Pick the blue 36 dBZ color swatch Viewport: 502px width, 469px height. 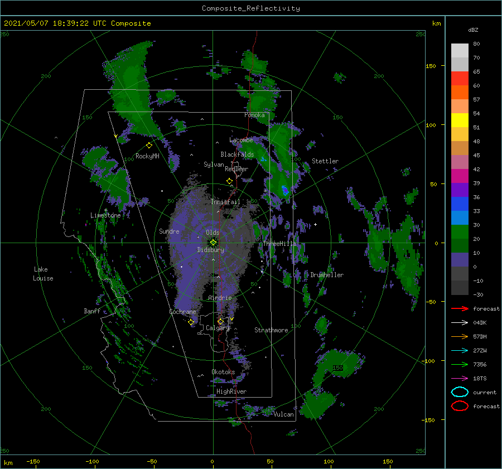(x=460, y=204)
